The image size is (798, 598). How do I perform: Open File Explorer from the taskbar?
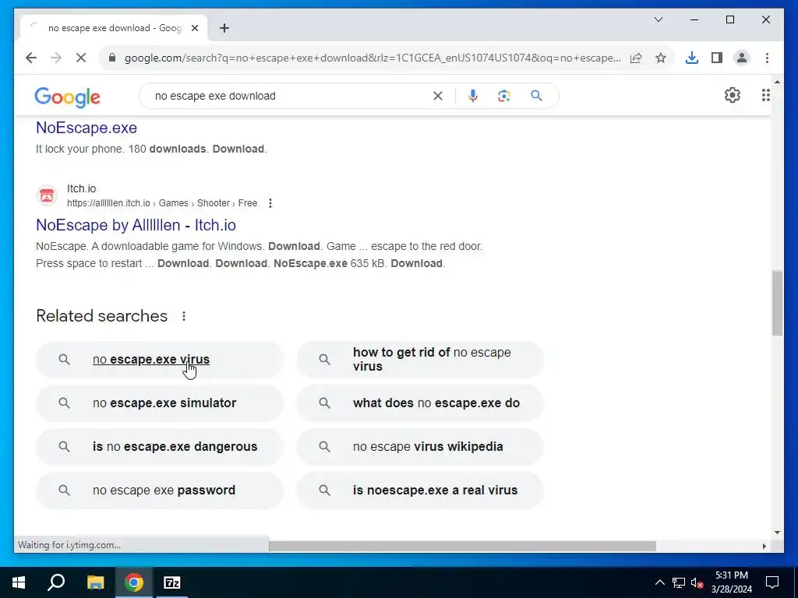95,582
